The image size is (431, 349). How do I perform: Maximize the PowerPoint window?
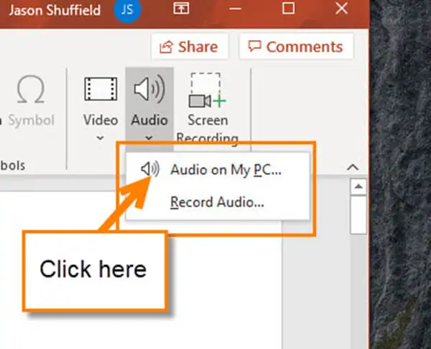click(x=288, y=8)
